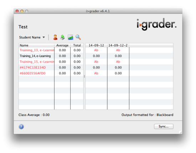
Task: Open the chart report icon
Action: click(x=70, y=37)
